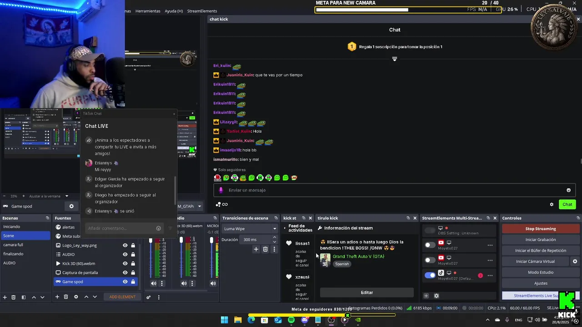Click Modo Estudio button

(x=541, y=272)
